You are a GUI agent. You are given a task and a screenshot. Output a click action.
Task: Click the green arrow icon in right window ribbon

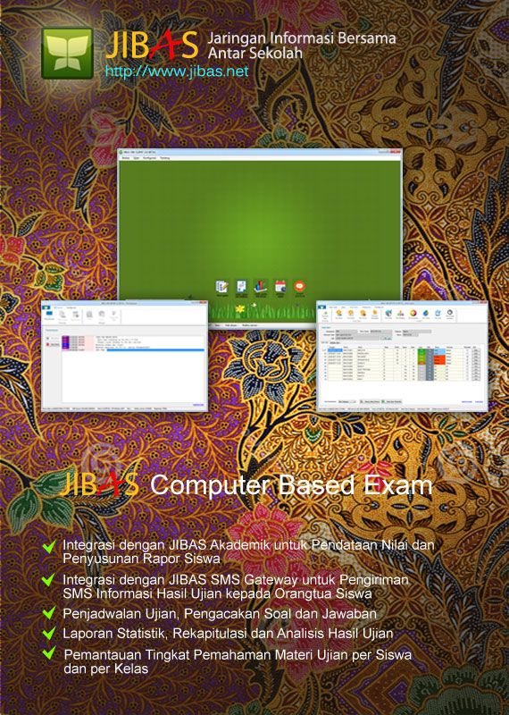325,314
